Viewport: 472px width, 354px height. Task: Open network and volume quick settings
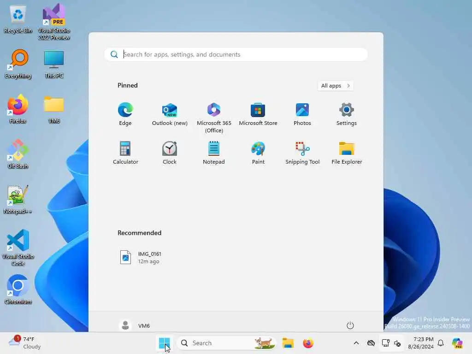(391, 343)
